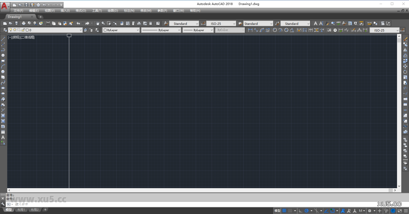Click the 模型 button in the status bar
This screenshot has height=214, width=409.
(x=277, y=210)
